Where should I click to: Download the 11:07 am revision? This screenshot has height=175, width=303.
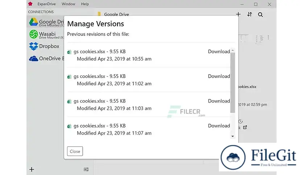click(x=219, y=126)
